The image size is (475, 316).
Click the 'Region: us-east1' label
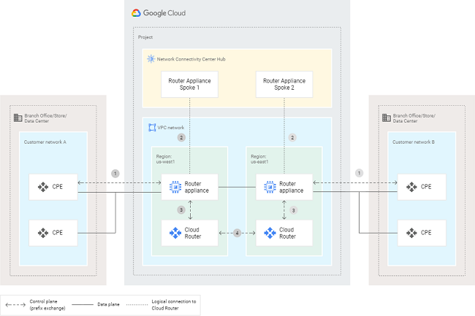(x=259, y=159)
